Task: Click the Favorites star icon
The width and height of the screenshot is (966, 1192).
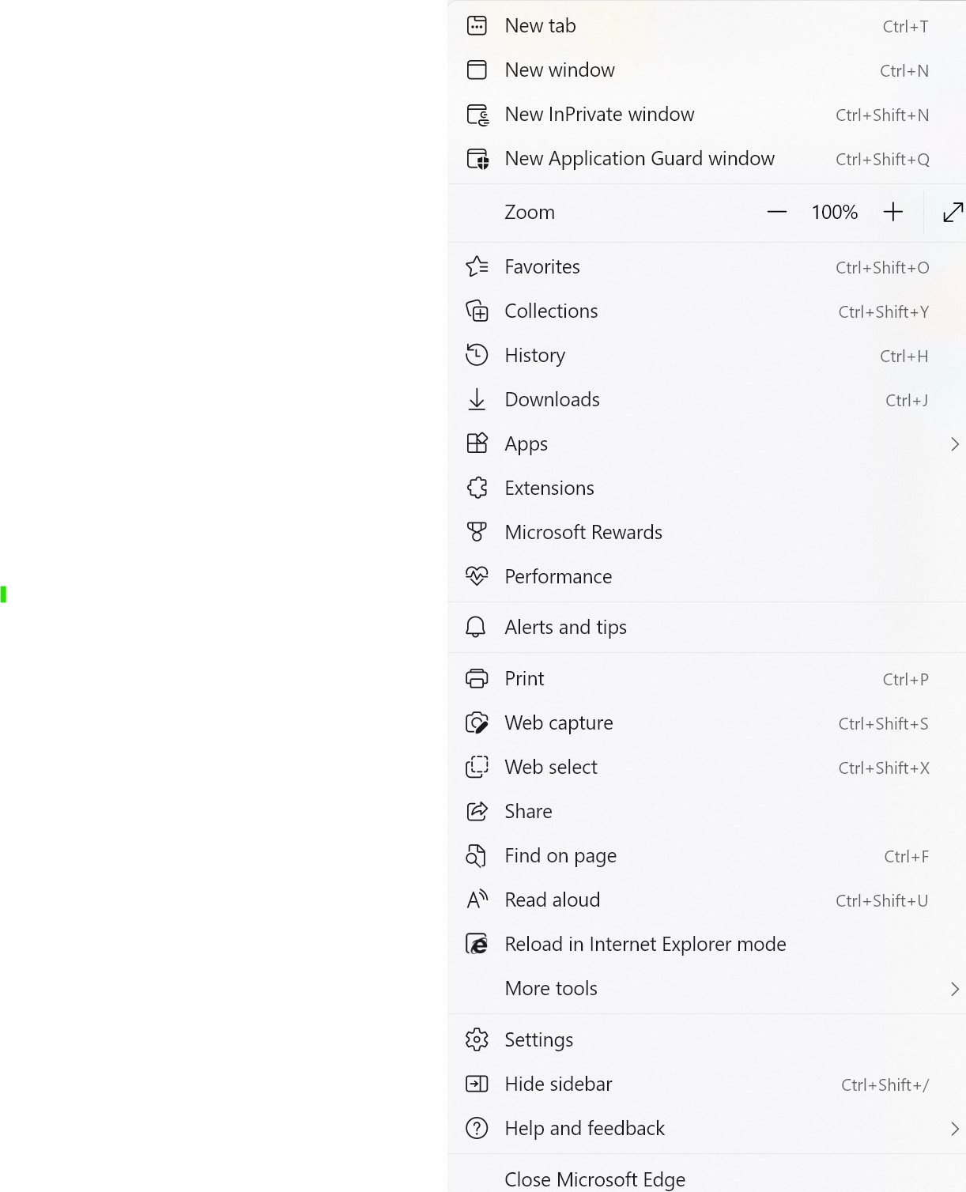Action: pyautogui.click(x=477, y=267)
